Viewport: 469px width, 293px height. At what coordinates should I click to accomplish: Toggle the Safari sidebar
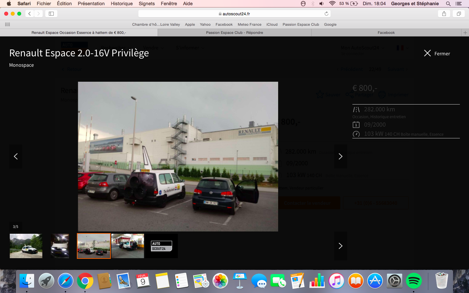point(51,14)
